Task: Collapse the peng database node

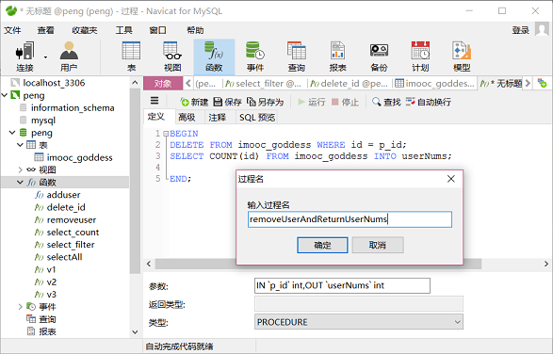Action: click(x=12, y=133)
